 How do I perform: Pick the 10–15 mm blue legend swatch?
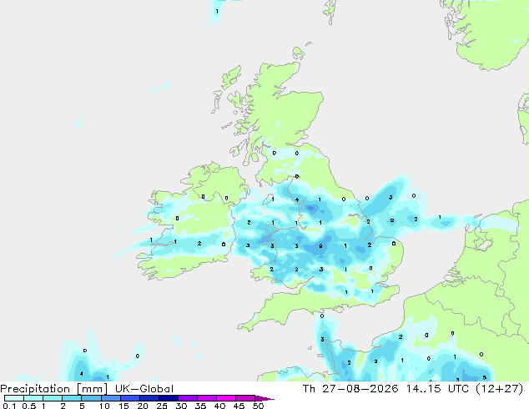(x=110, y=398)
